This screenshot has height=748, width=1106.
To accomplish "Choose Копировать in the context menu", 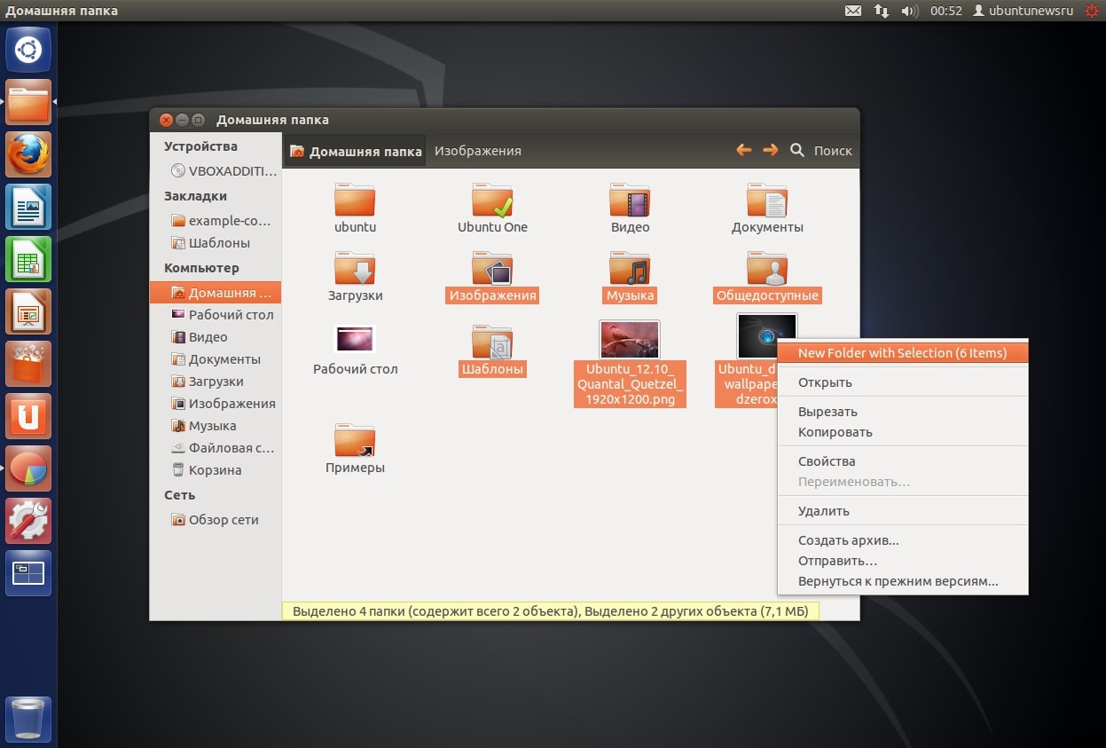I will click(x=902, y=432).
